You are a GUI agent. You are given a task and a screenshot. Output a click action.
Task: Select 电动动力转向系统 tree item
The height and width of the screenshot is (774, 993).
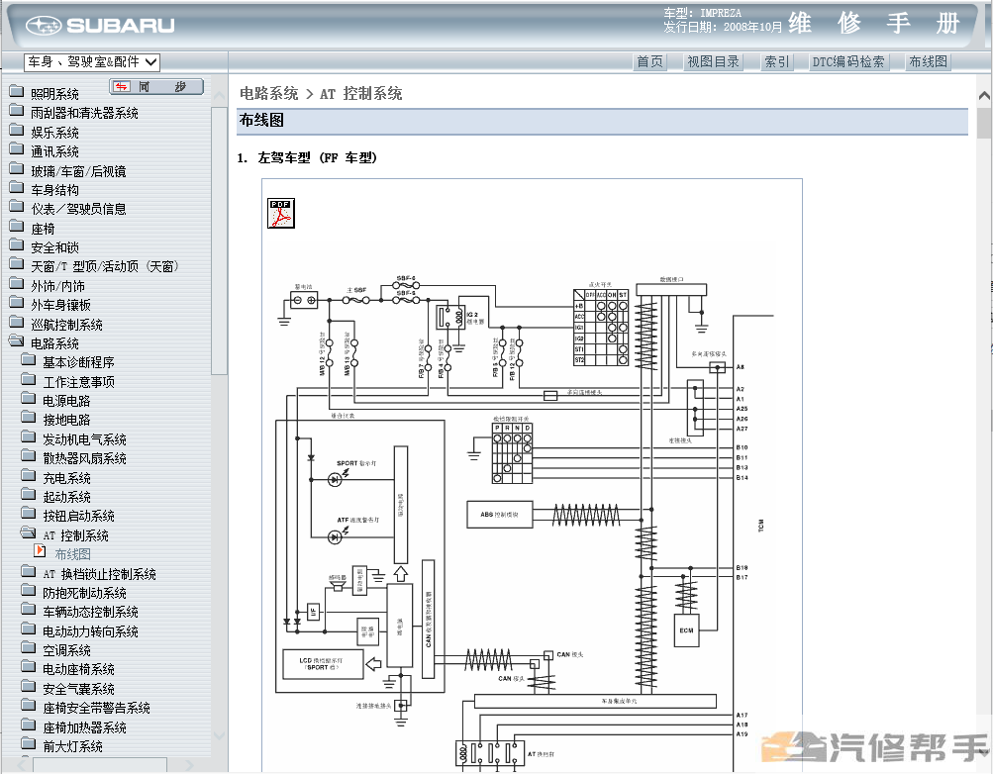90,631
